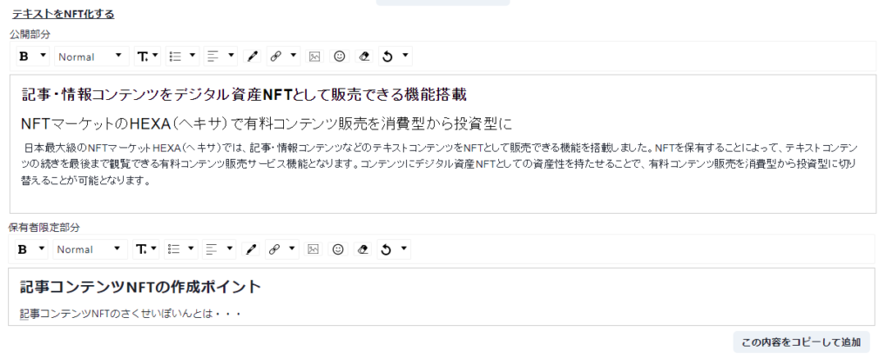Open the テキストをNFT化する link
The height and width of the screenshot is (358, 892).
coord(63,14)
